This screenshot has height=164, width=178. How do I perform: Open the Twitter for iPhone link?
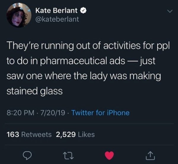[x=101, y=113]
